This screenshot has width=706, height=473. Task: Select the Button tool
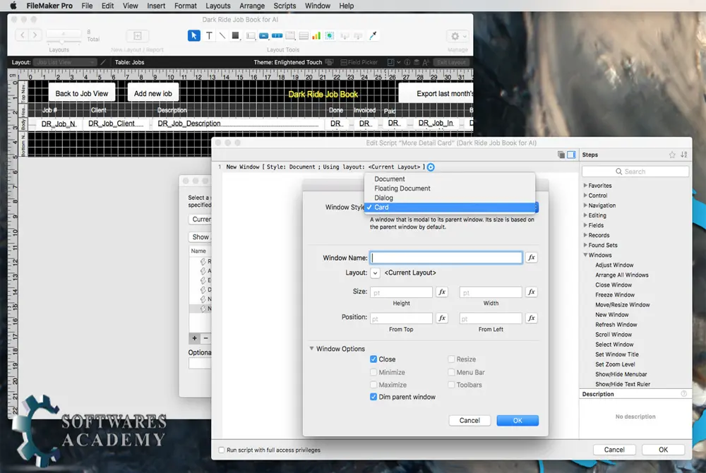pos(264,35)
